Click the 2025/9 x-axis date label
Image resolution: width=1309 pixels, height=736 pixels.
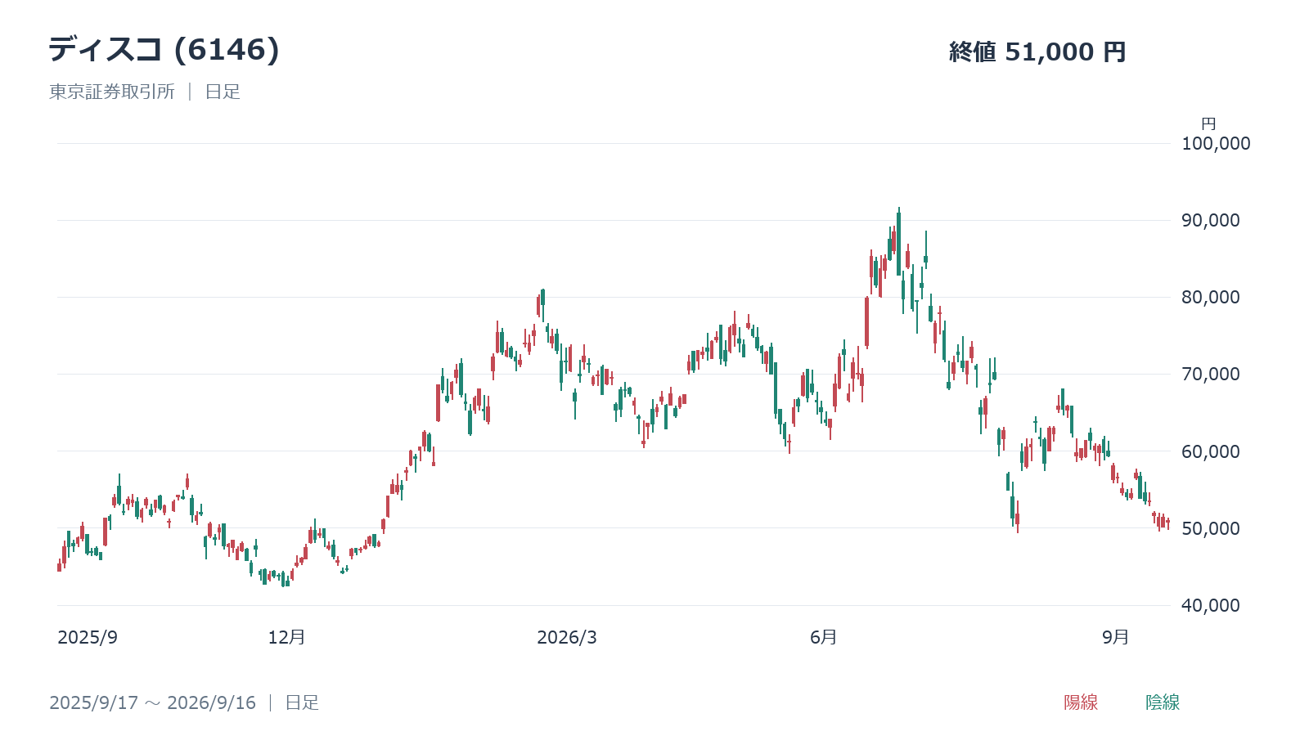[x=88, y=638]
